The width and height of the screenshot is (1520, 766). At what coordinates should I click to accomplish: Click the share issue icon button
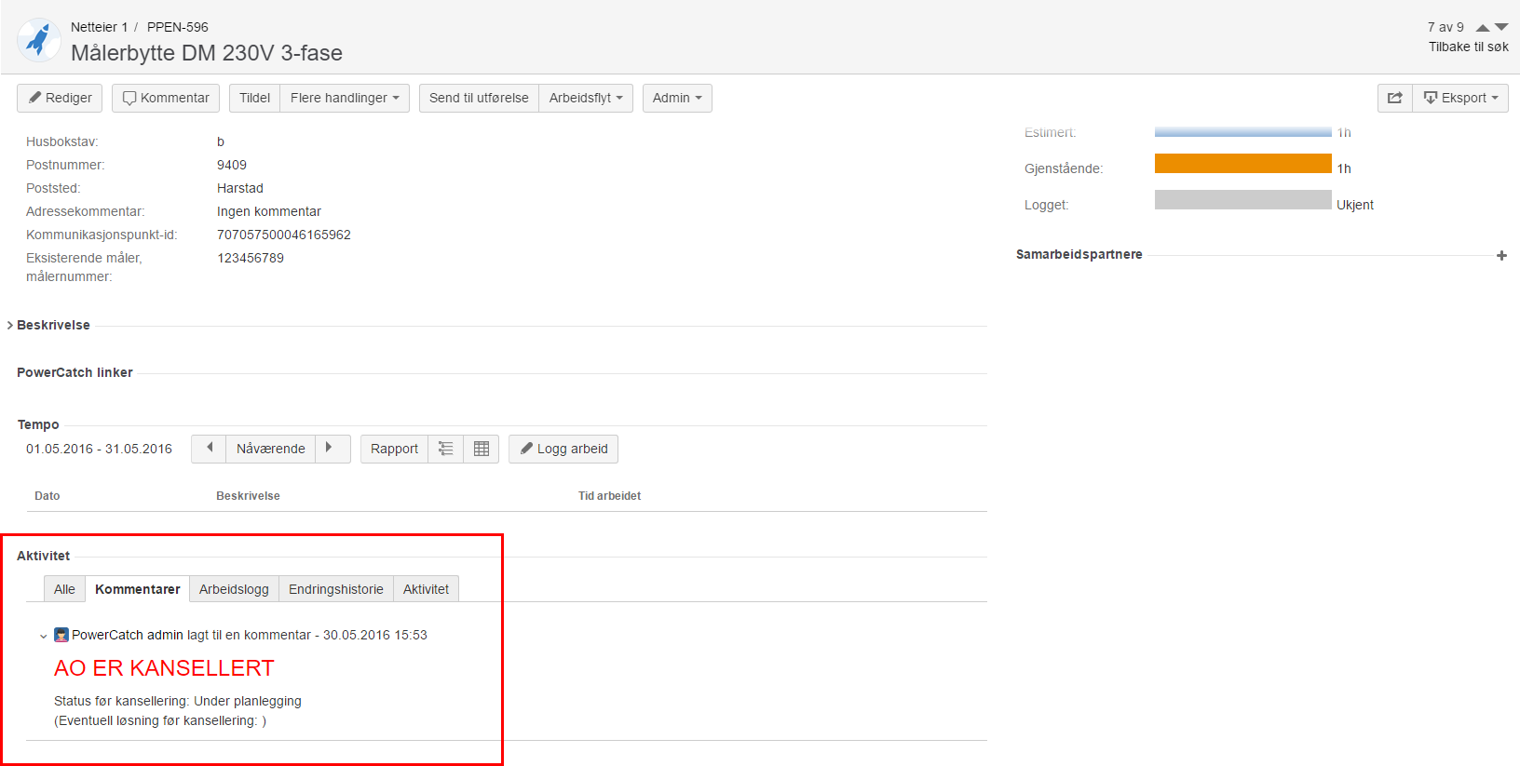click(1394, 98)
